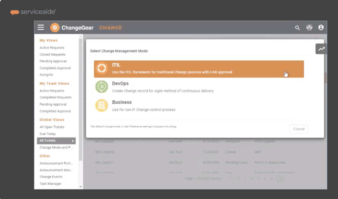Open ticket RFC-000878 in background list

click(x=105, y=152)
